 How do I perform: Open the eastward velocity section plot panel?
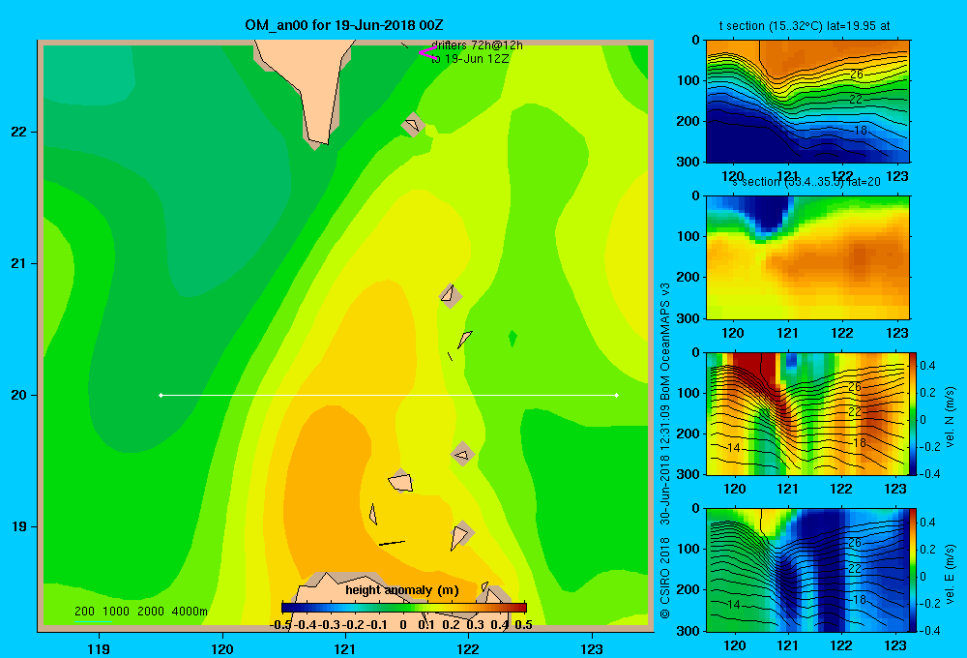(807, 570)
